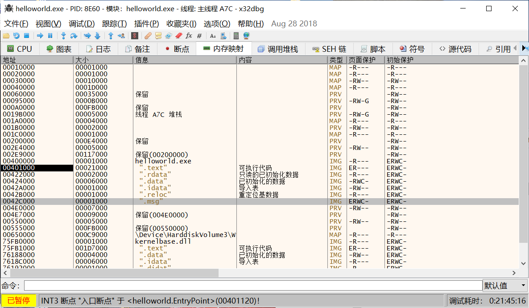Click the Execute till return icon
This screenshot has height=308, width=529.
pyautogui.click(x=111, y=35)
